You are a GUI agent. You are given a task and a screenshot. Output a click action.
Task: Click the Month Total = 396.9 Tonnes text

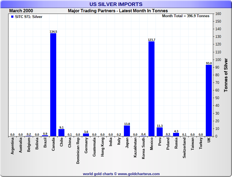186,16
